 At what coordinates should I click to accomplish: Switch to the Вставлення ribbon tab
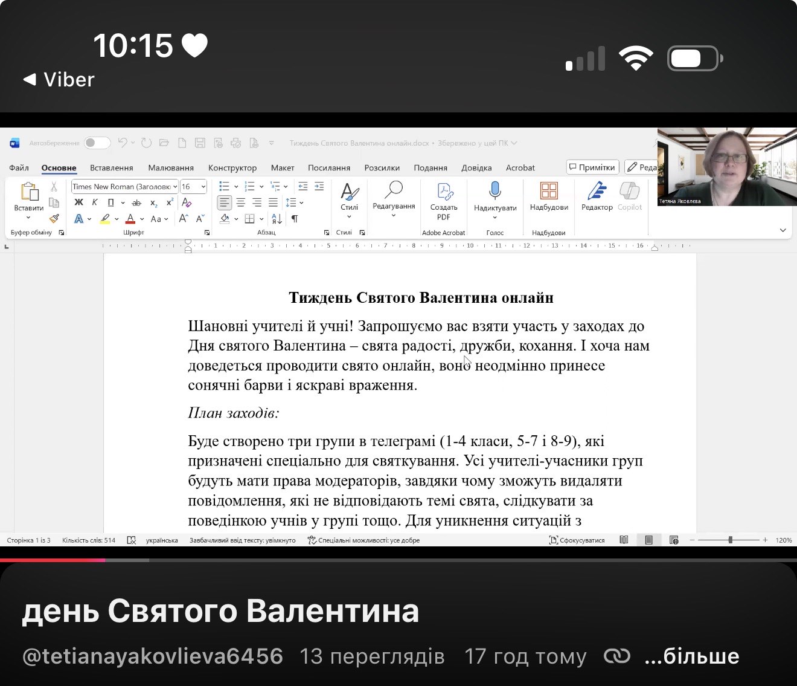(x=111, y=168)
